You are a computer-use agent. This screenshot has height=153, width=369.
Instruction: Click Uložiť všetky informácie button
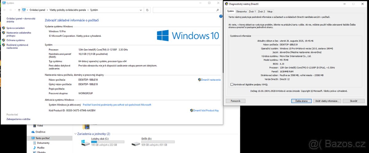point(327,101)
